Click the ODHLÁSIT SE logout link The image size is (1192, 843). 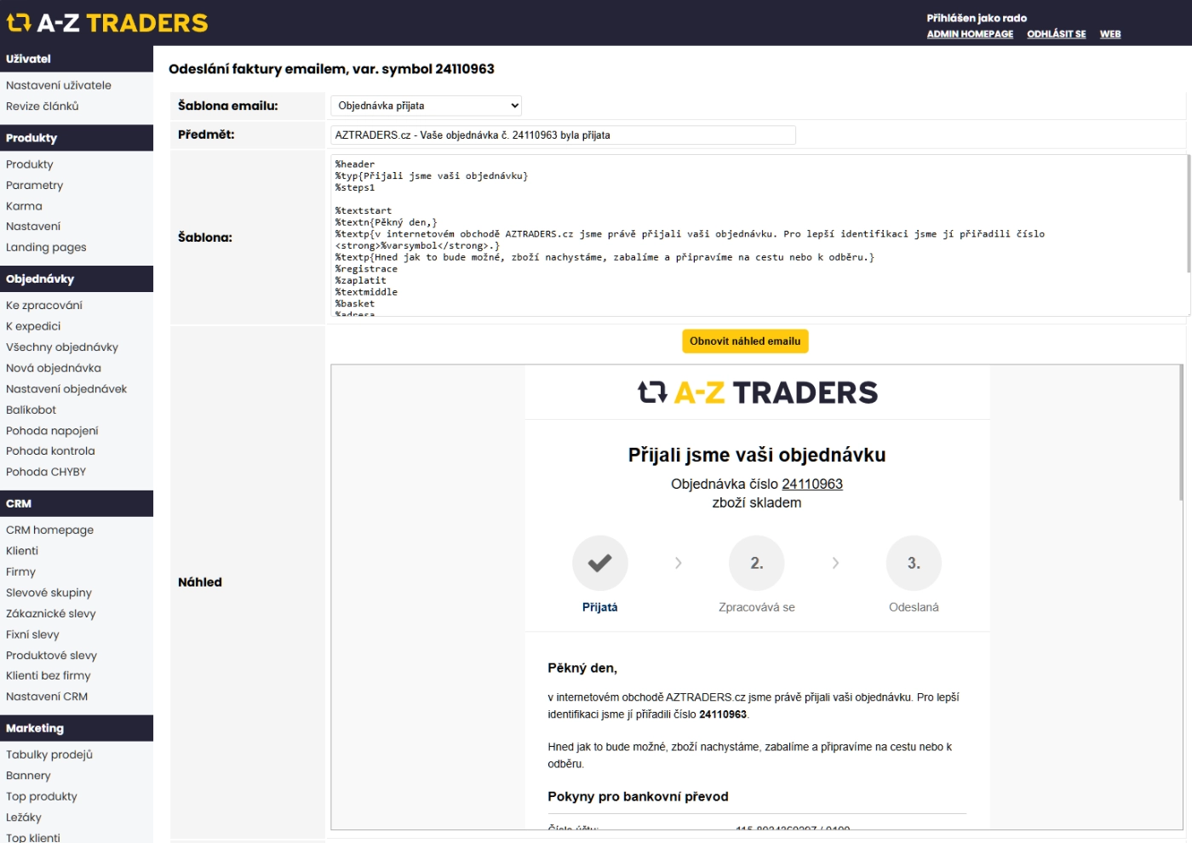coord(1056,34)
